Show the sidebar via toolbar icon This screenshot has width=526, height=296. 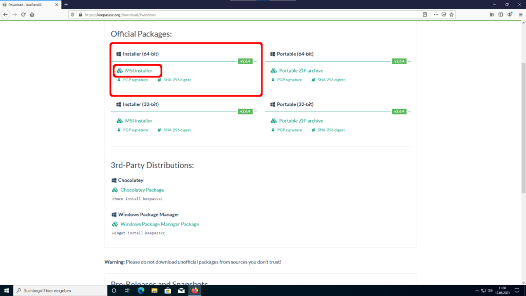(501, 15)
